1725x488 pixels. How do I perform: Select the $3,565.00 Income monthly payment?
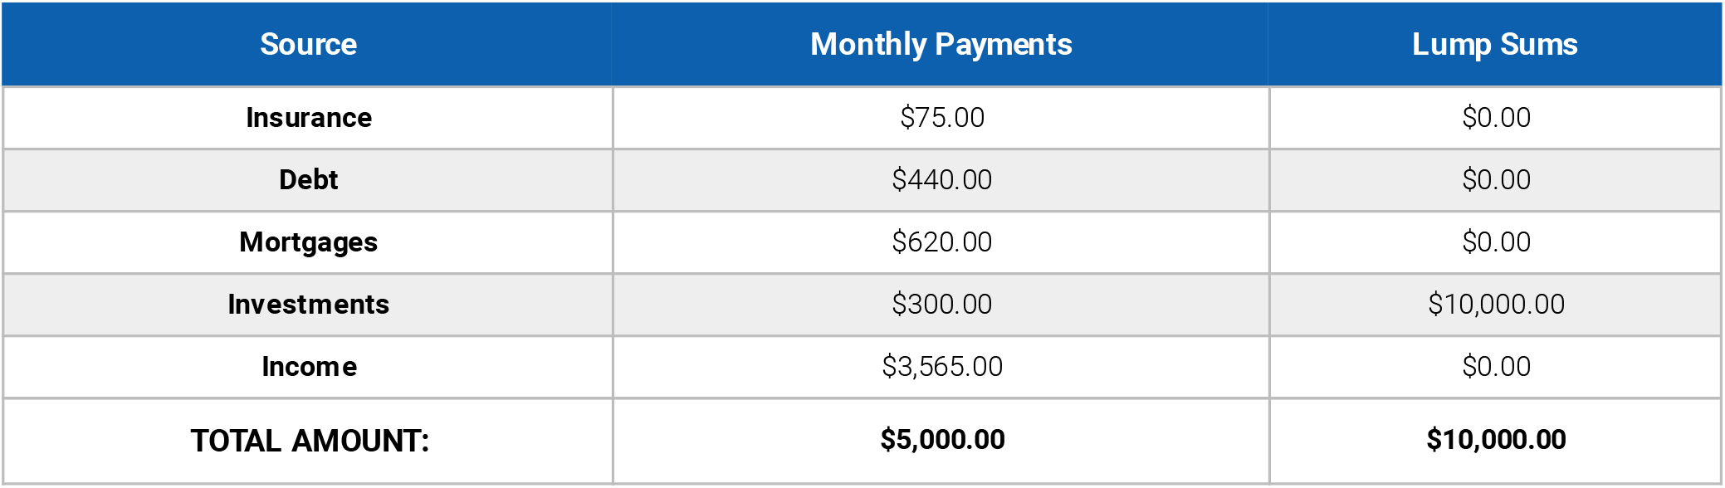(942, 367)
